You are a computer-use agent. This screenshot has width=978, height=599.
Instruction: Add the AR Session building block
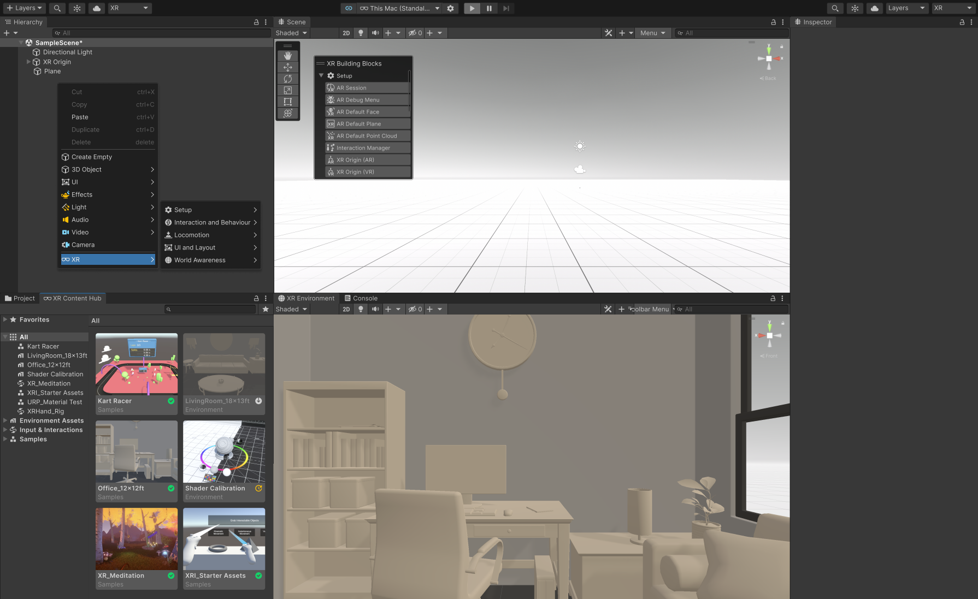[x=367, y=88]
